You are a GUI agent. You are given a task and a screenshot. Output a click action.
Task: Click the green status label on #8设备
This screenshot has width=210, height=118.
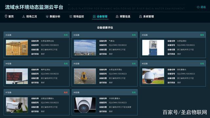pos(134,92)
